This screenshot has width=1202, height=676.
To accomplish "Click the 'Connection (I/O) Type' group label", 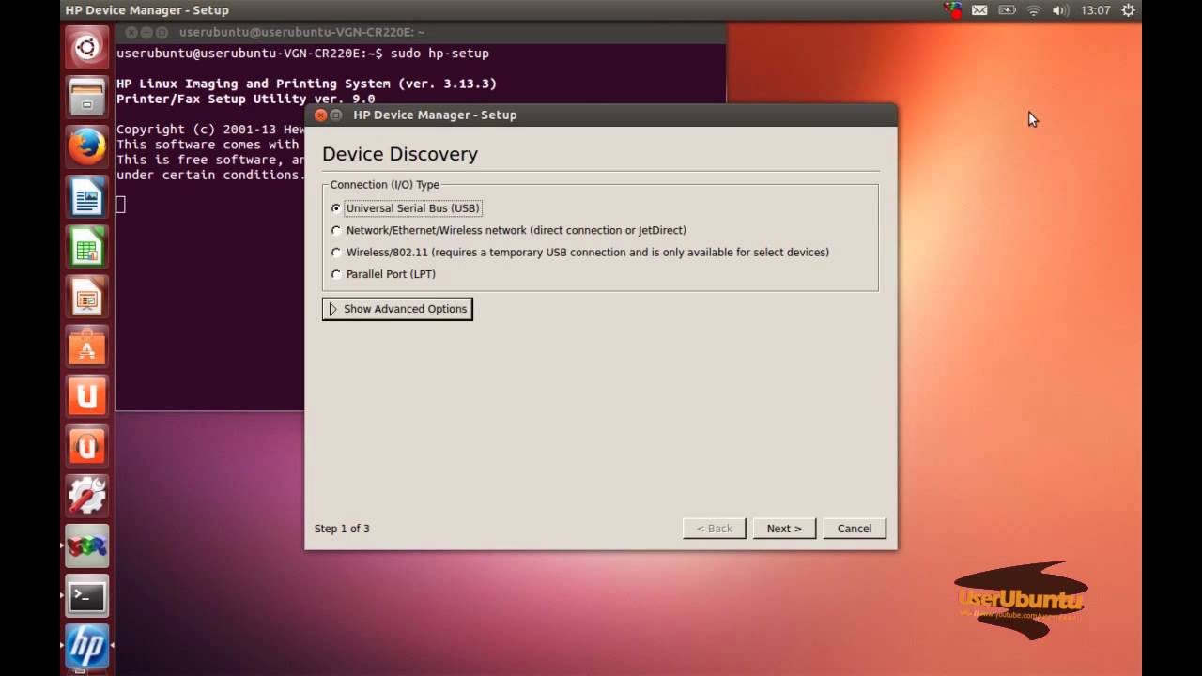I will click(385, 185).
